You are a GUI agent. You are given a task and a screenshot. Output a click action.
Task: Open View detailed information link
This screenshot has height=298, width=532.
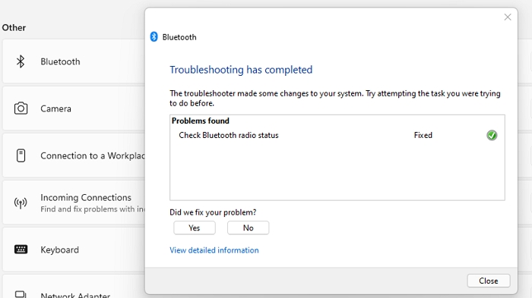[214, 250]
